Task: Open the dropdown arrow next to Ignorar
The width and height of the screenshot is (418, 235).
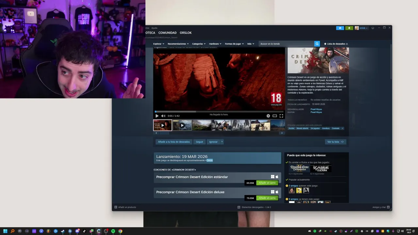Action: pyautogui.click(x=222, y=142)
